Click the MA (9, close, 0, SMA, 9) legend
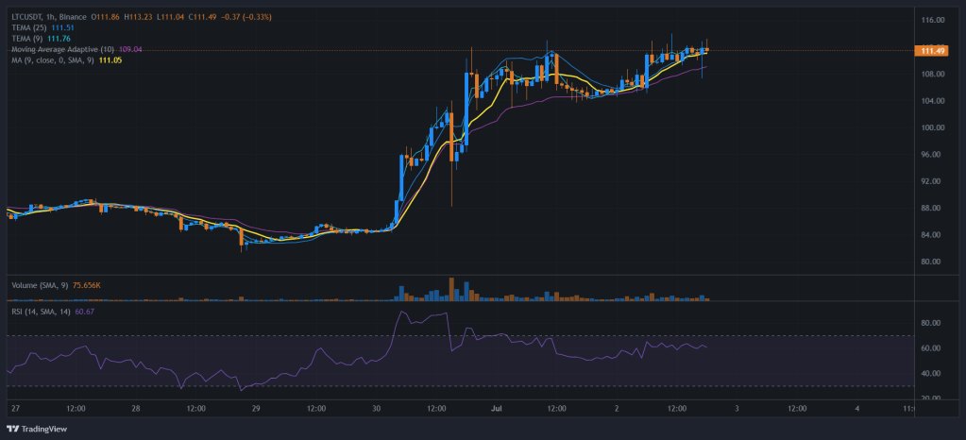 (x=52, y=59)
